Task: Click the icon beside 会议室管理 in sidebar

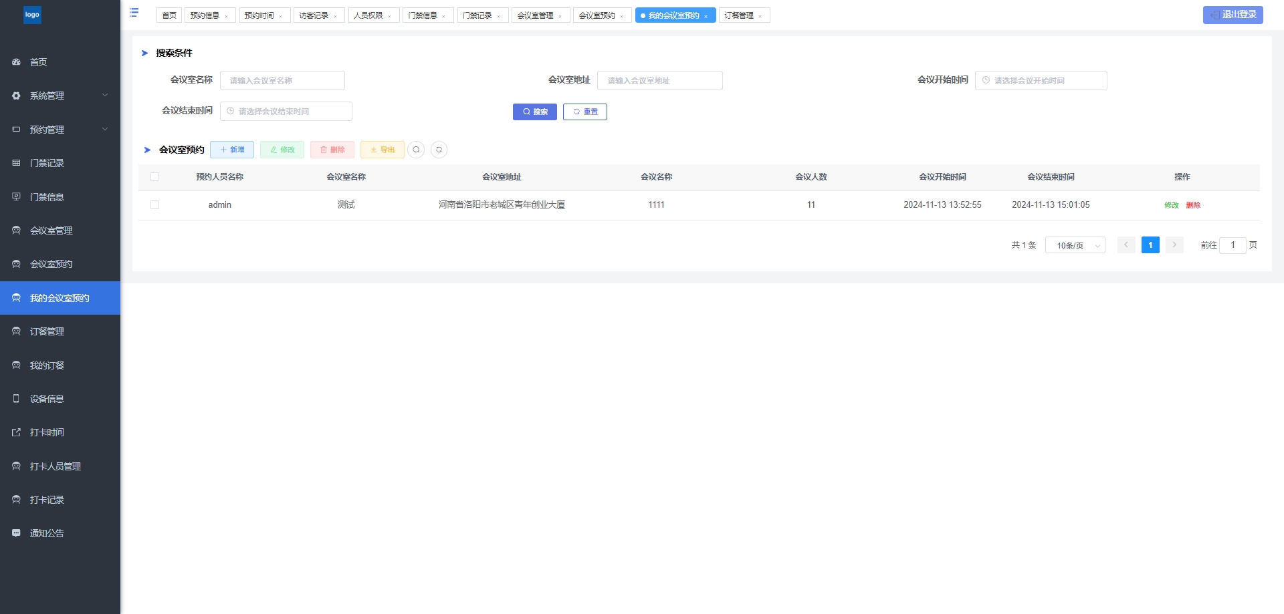Action: pyautogui.click(x=16, y=231)
